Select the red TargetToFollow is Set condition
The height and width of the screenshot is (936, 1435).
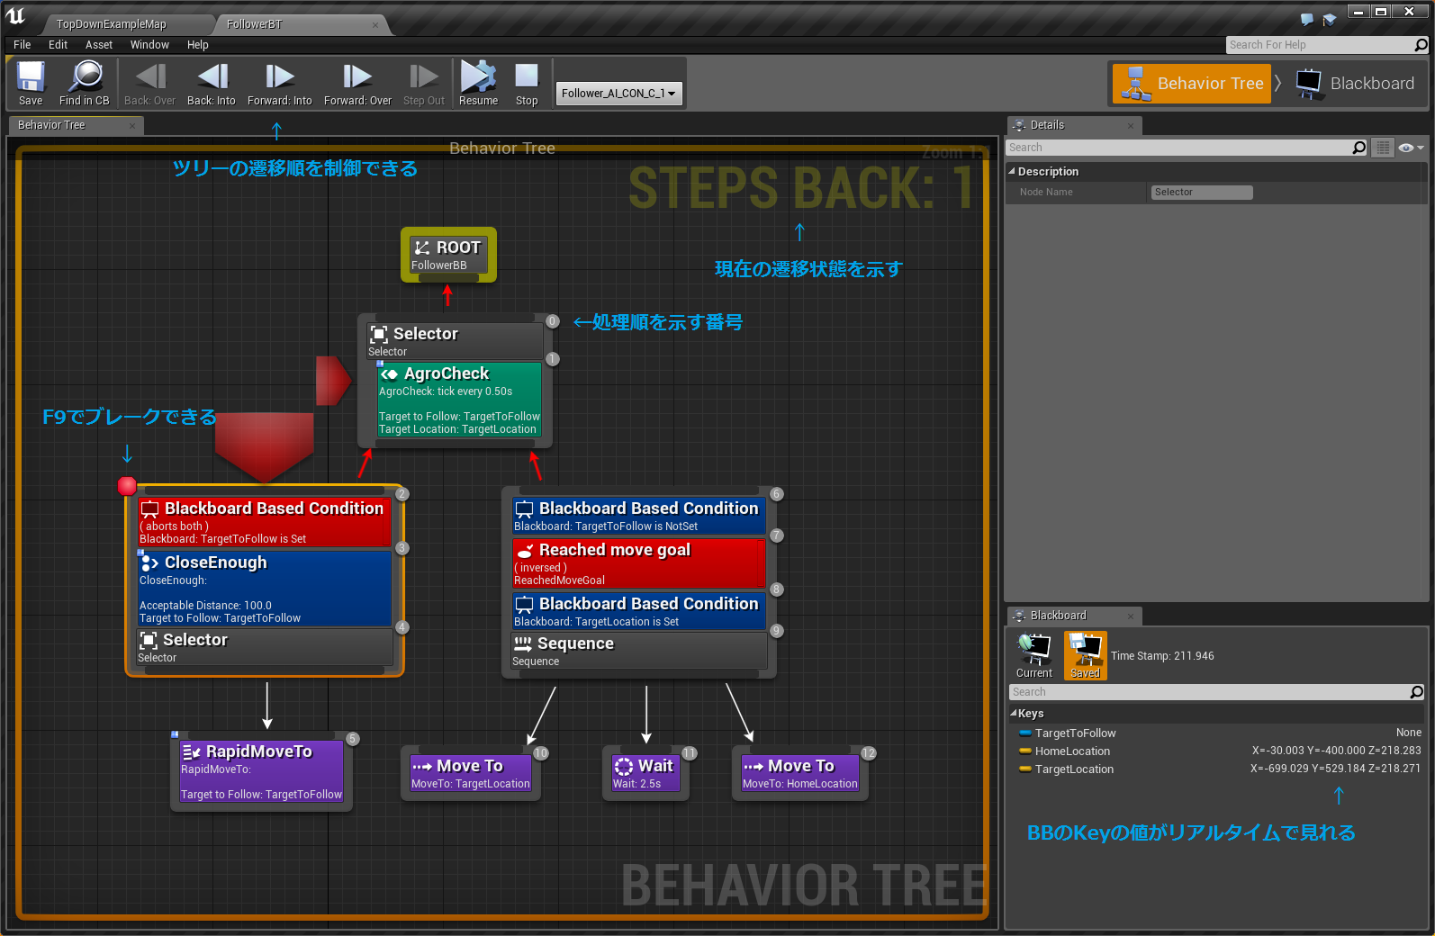(265, 522)
